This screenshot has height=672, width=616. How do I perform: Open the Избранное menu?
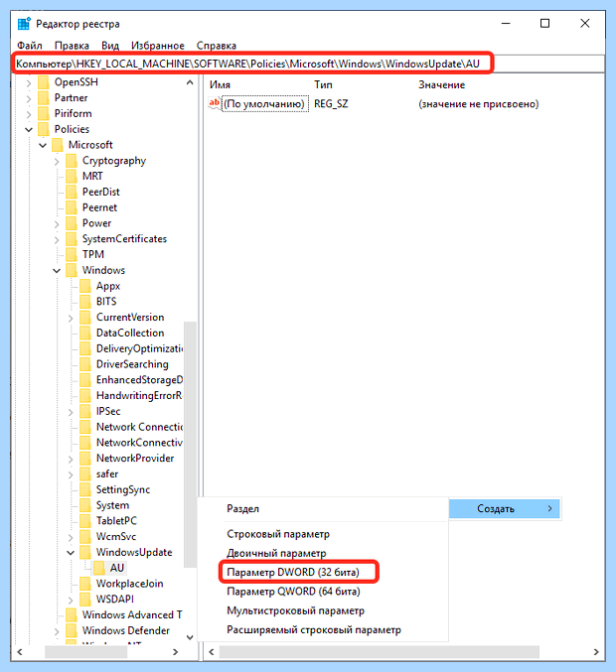[x=157, y=46]
